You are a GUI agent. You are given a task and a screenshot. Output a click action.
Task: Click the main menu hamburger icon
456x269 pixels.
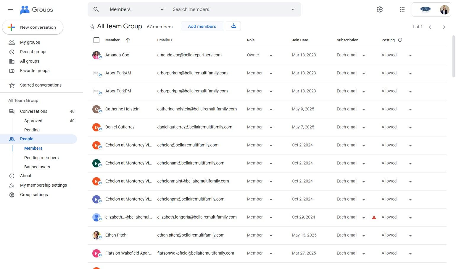pyautogui.click(x=11, y=9)
